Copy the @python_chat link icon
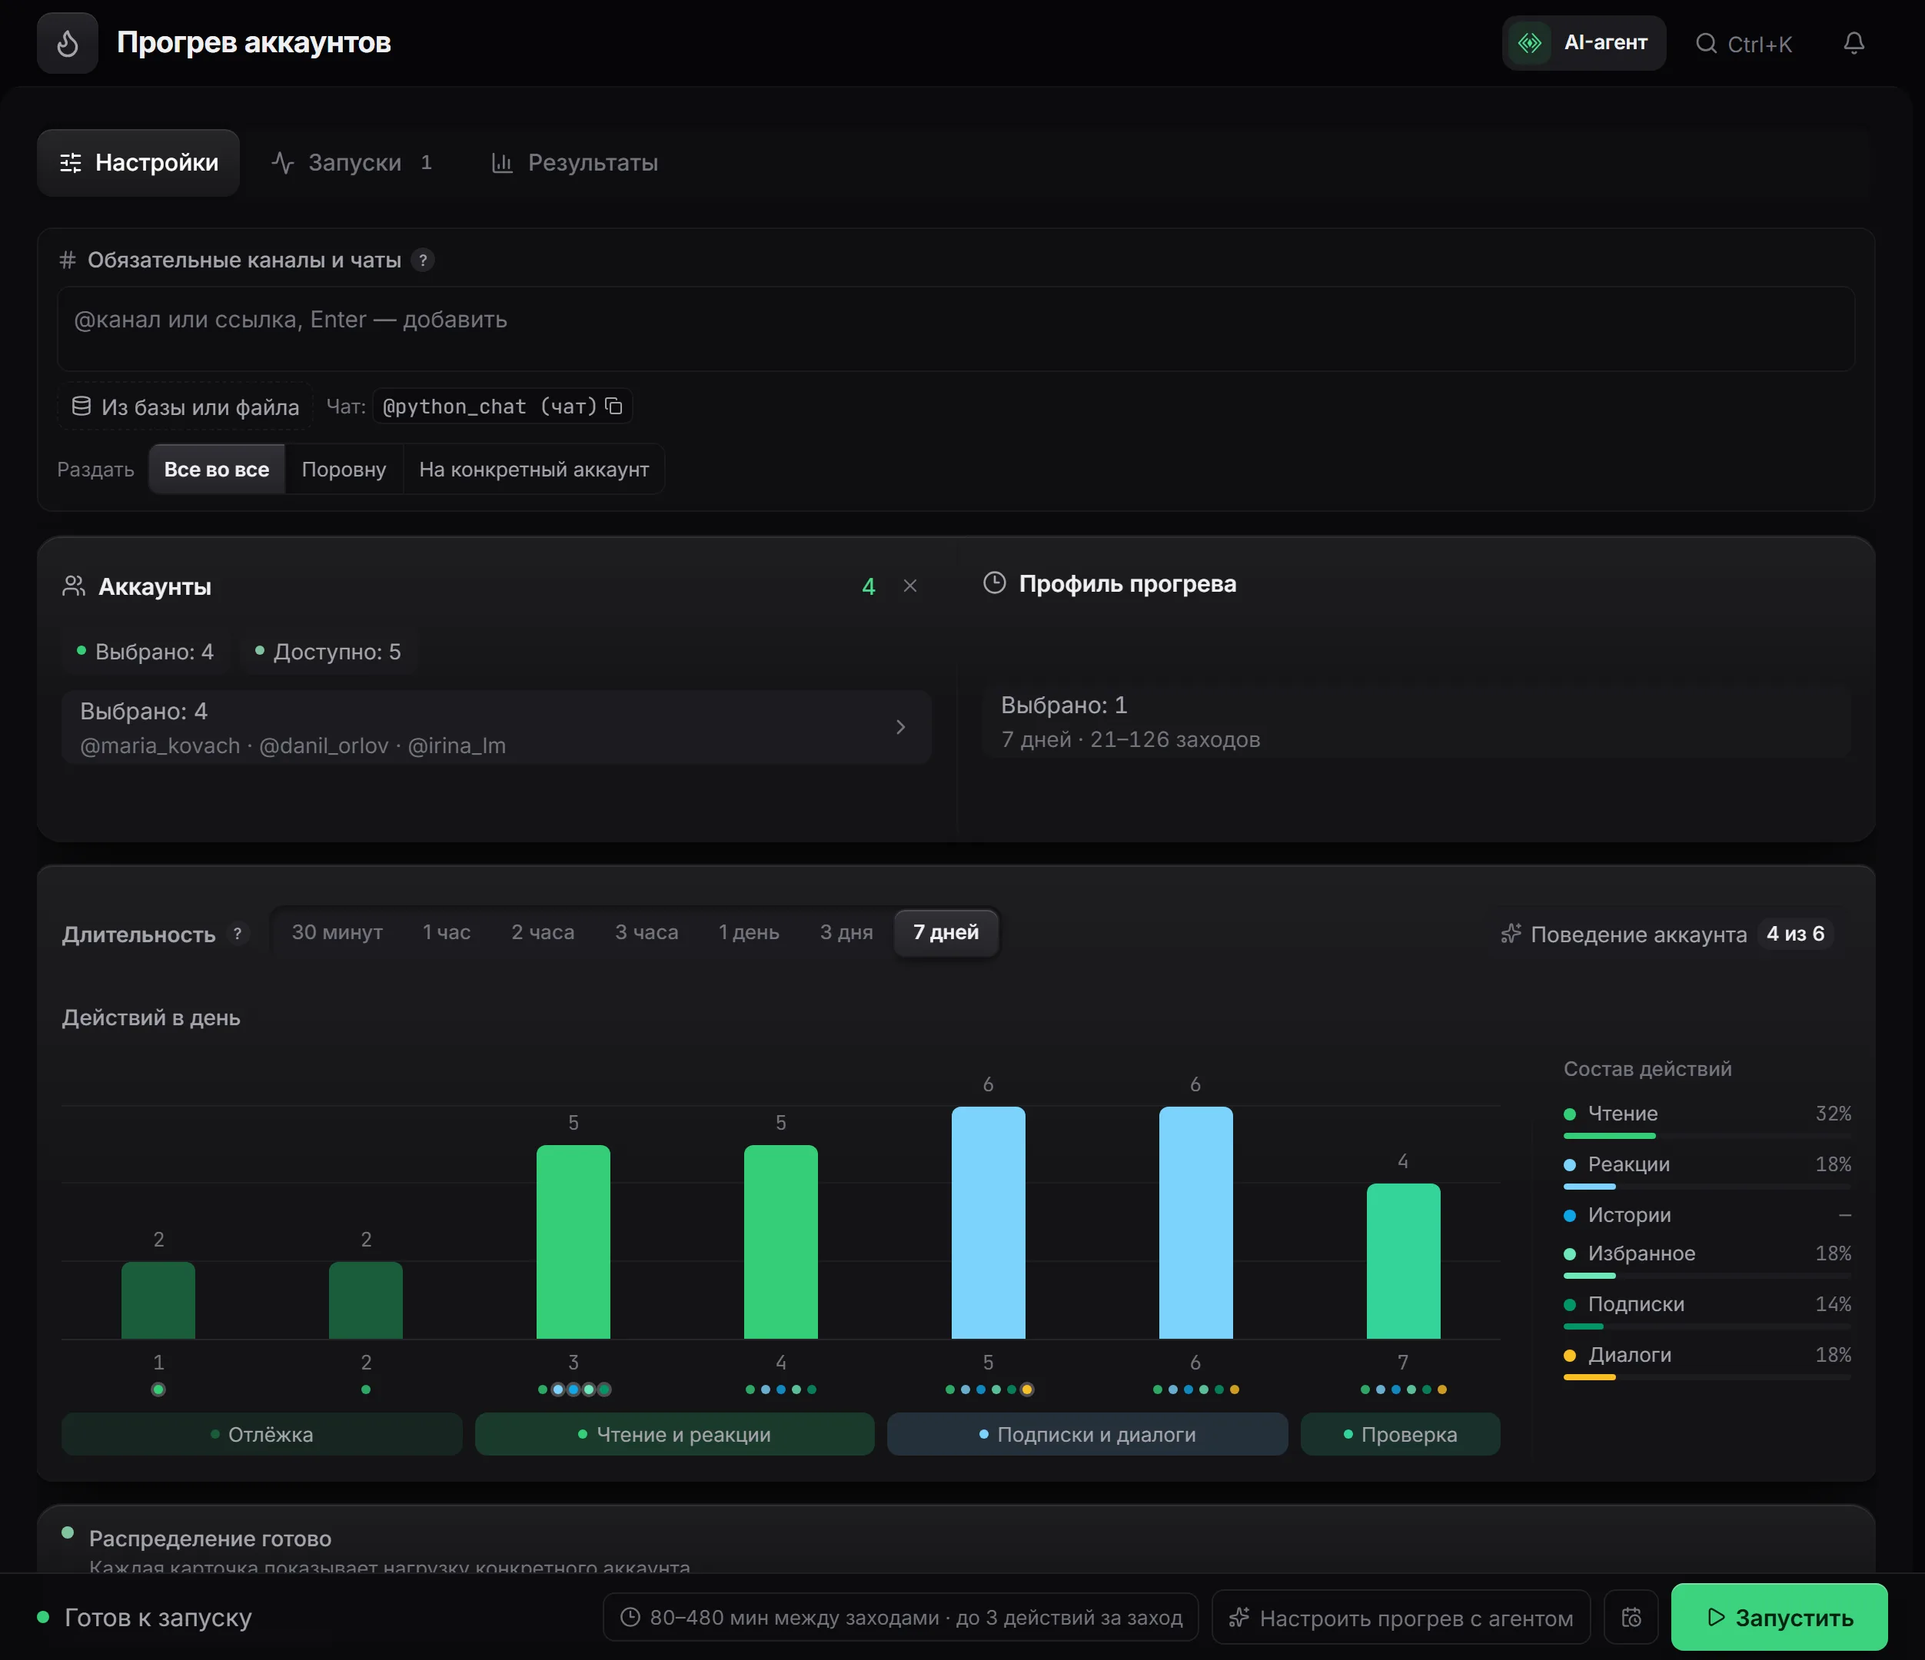The height and width of the screenshot is (1660, 1925). 613,406
